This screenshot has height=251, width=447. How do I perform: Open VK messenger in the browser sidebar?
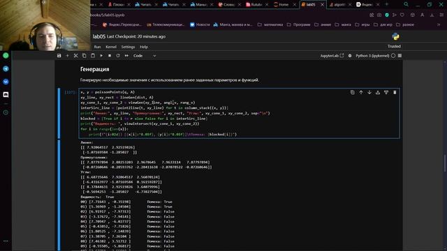point(6,82)
